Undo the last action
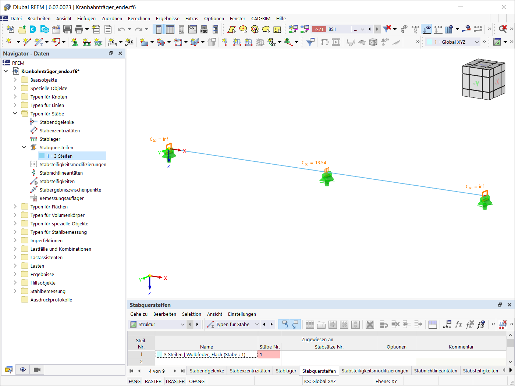This screenshot has width=515, height=386. pyautogui.click(x=121, y=29)
